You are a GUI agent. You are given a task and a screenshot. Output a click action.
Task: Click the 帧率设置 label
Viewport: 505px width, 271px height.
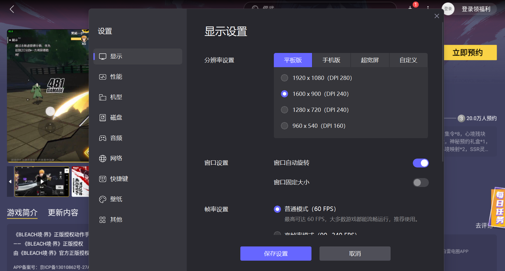(216, 209)
